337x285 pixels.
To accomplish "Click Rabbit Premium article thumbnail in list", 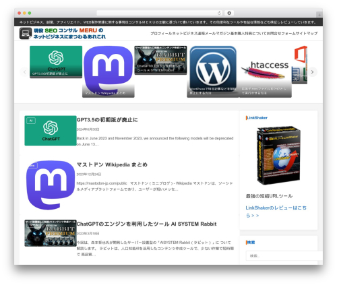I will pyautogui.click(x=51, y=233).
